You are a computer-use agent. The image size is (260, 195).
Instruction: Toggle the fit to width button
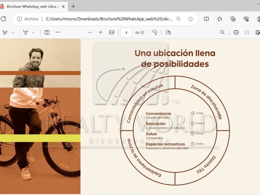point(112,32)
